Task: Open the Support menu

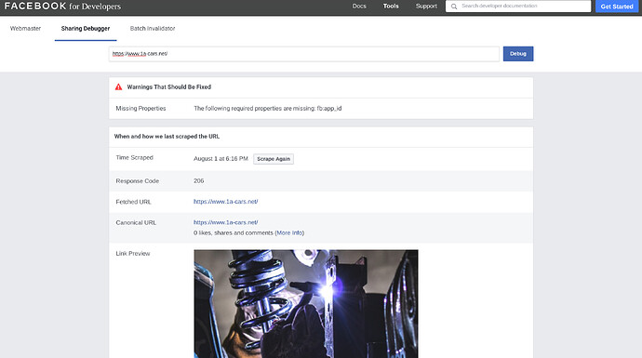Action: point(426,7)
